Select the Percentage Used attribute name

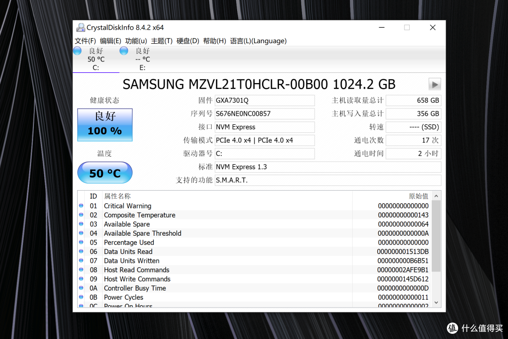pyautogui.click(x=129, y=243)
